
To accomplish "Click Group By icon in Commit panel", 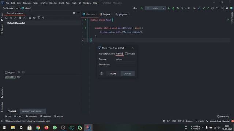I will pyautogui.click(x=30, y=18).
